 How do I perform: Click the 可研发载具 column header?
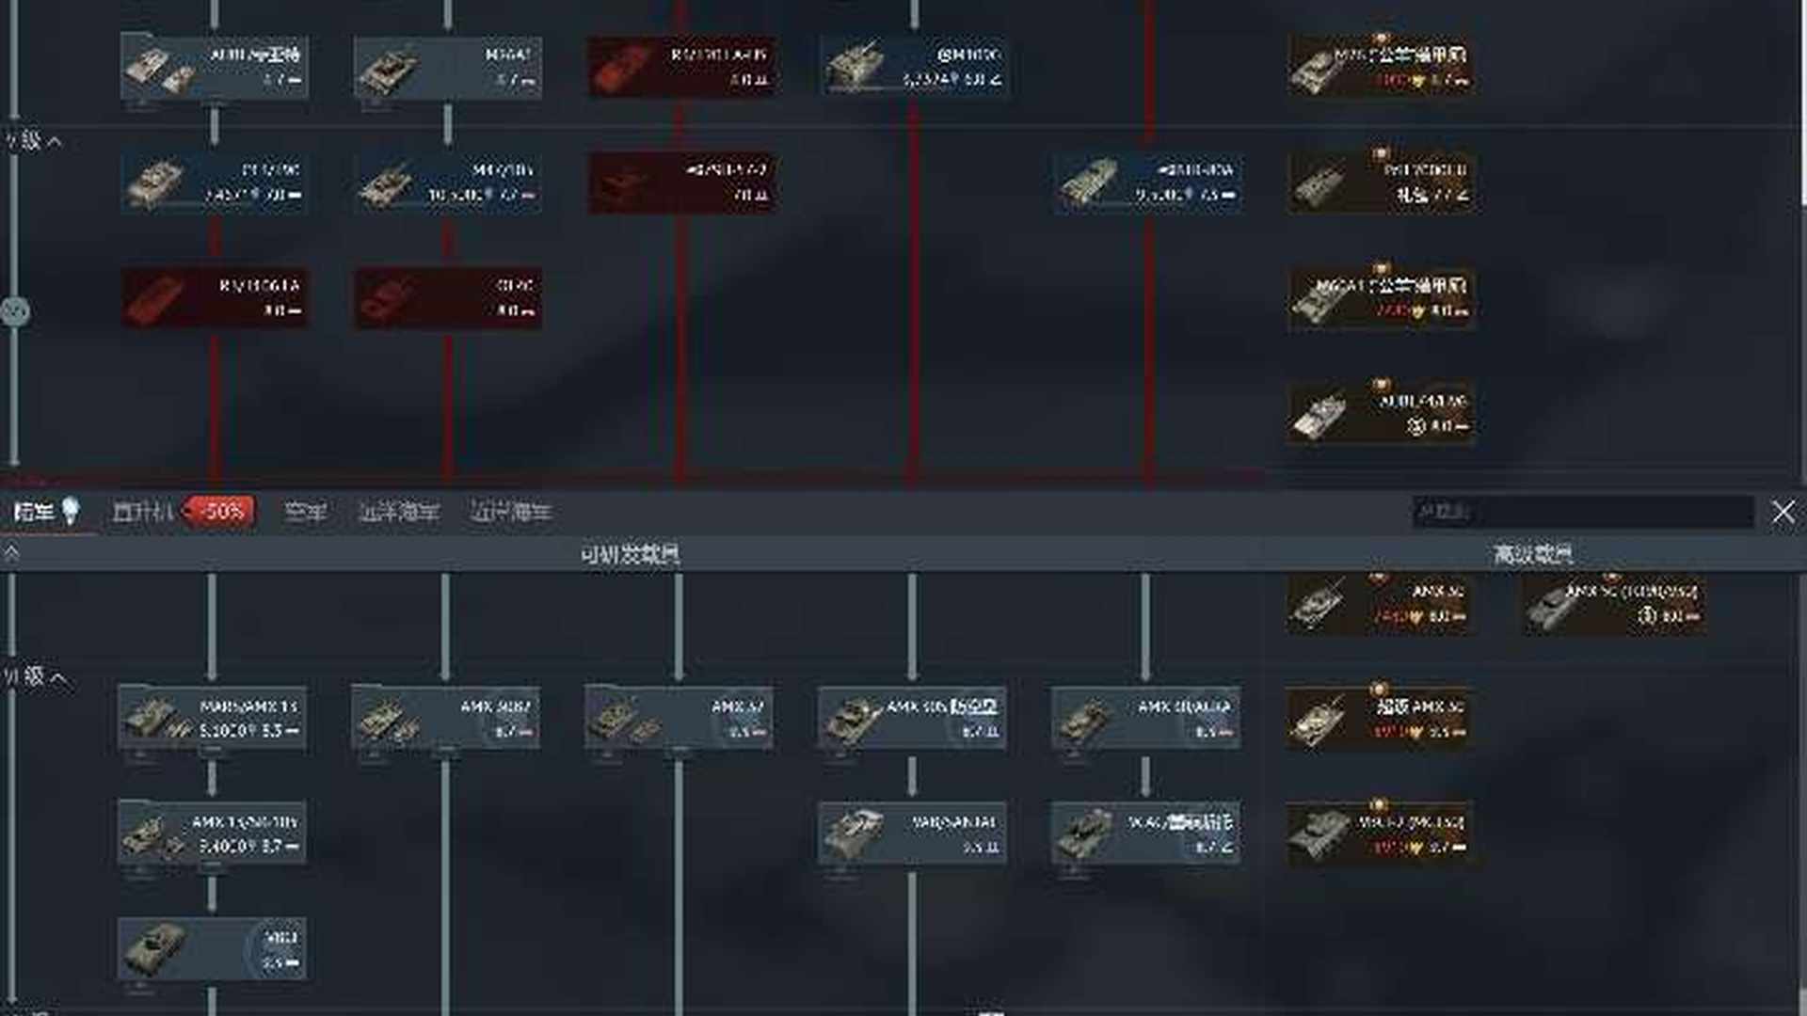[x=630, y=554]
